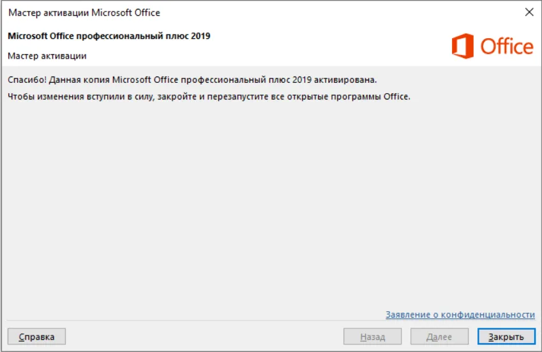
Task: Close the activation wizard with Закрыть button
Action: pos(506,337)
